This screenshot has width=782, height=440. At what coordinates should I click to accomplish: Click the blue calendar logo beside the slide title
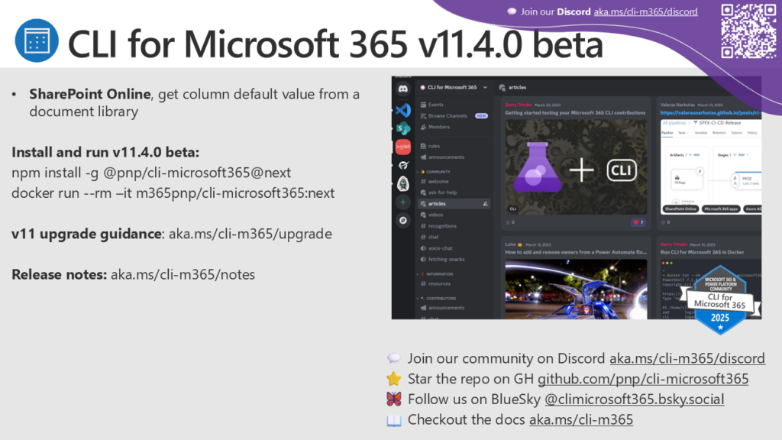click(x=37, y=40)
